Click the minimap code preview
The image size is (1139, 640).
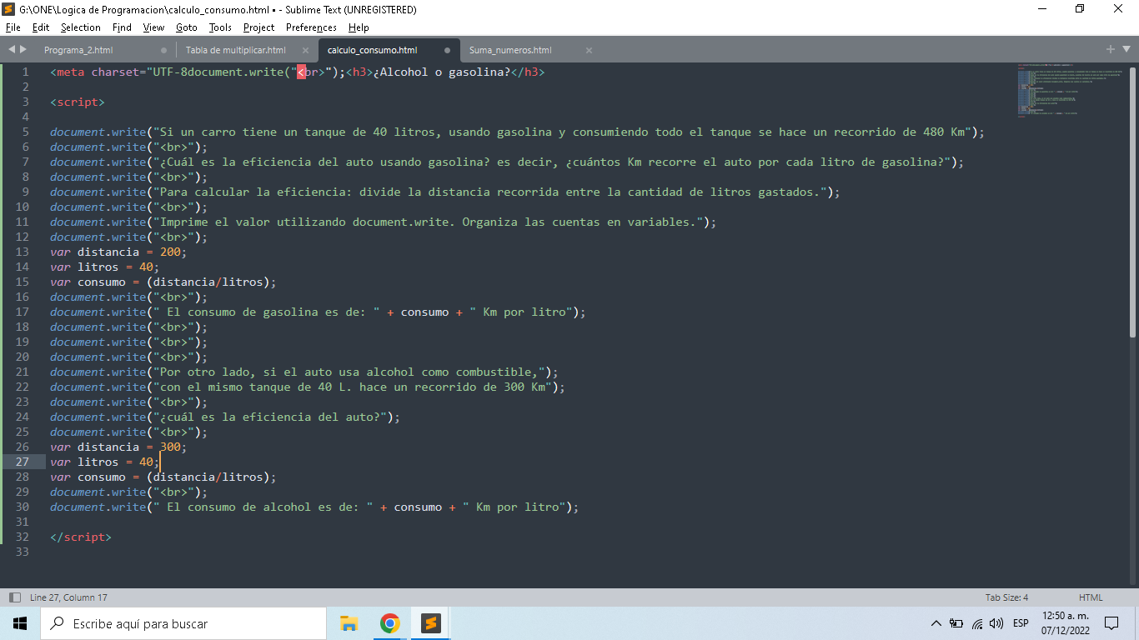pos(1071,89)
